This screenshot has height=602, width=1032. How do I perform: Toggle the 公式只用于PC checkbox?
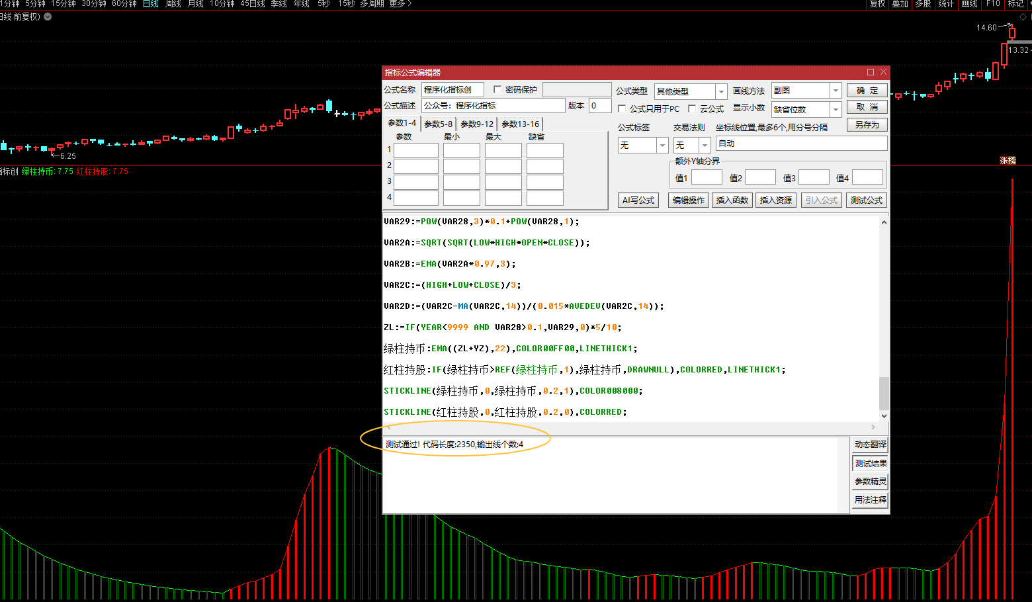(x=622, y=109)
